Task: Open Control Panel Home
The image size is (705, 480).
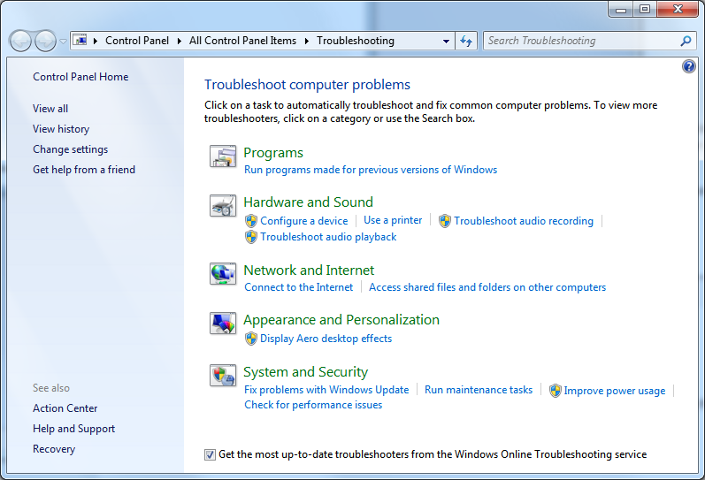Action: [80, 77]
